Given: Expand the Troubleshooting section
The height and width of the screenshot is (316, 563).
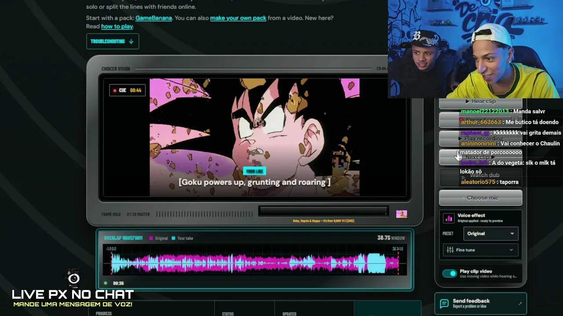Looking at the screenshot, I should tap(113, 41).
